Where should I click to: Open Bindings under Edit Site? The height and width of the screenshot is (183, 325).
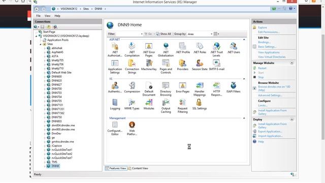(264, 42)
